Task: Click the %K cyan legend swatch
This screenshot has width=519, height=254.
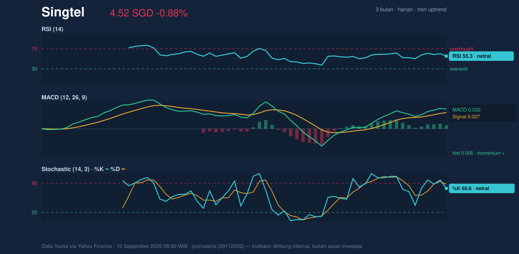Action: pyautogui.click(x=107, y=169)
